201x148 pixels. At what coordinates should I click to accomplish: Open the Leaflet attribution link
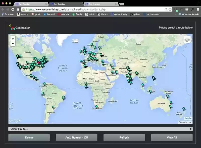click(x=188, y=118)
